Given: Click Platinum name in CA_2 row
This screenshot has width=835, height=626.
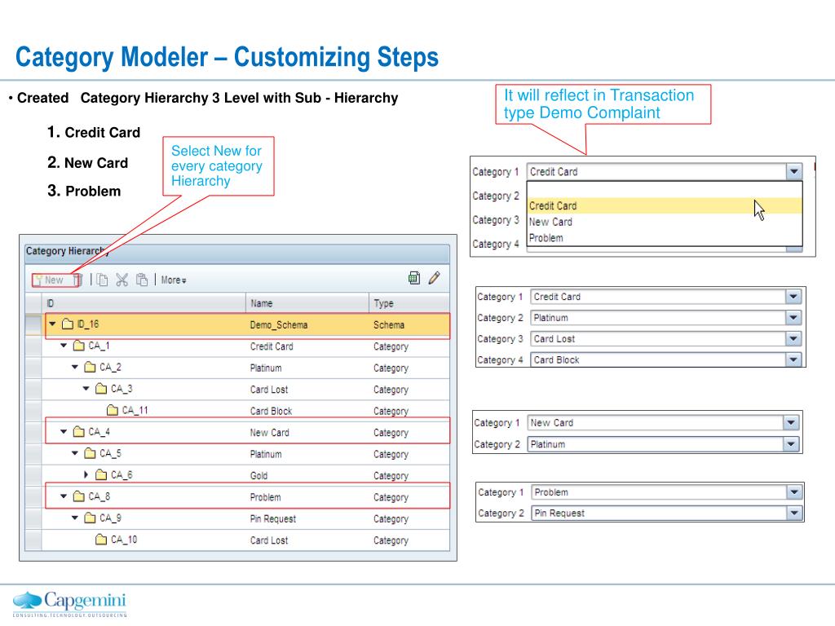Looking at the screenshot, I should (266, 368).
